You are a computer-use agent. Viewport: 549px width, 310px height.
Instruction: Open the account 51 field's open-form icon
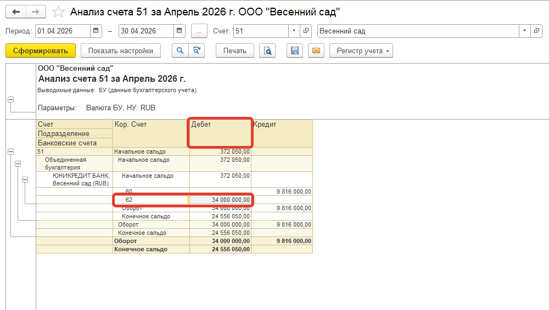coord(306,31)
